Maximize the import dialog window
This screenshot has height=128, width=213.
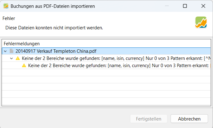pyautogui.click(x=185, y=6)
